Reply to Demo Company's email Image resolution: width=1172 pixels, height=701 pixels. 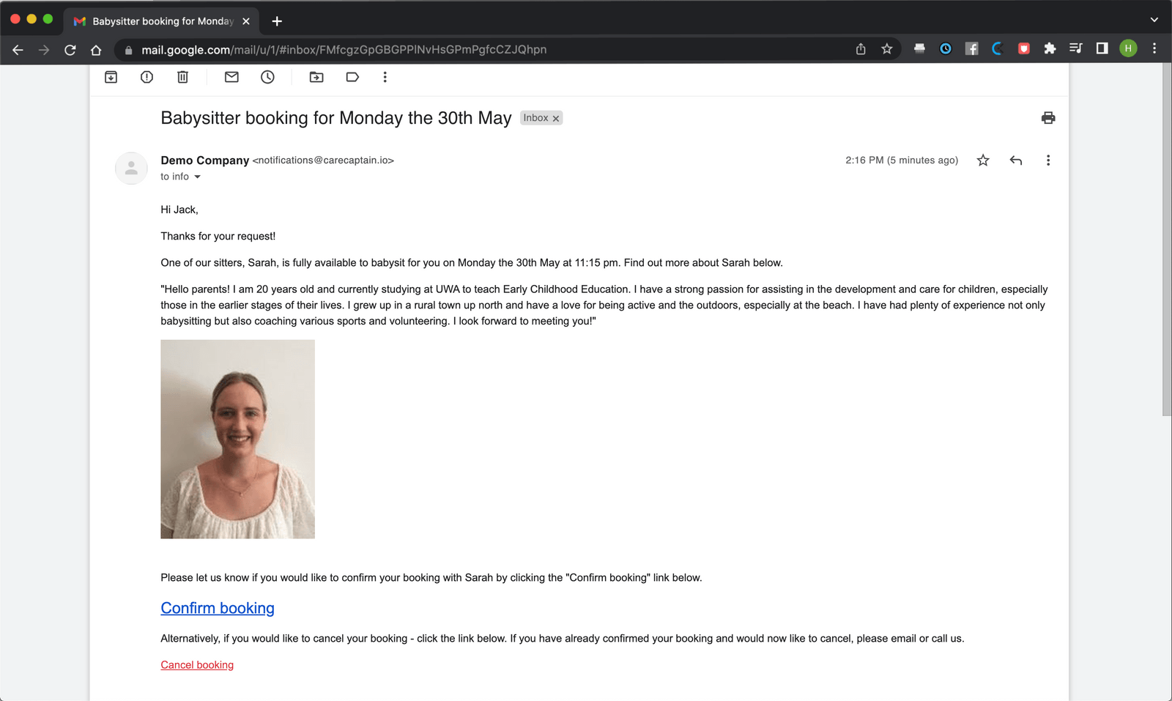coord(1015,160)
